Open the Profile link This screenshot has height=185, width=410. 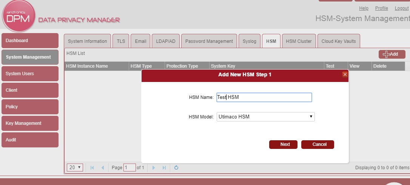point(382,8)
